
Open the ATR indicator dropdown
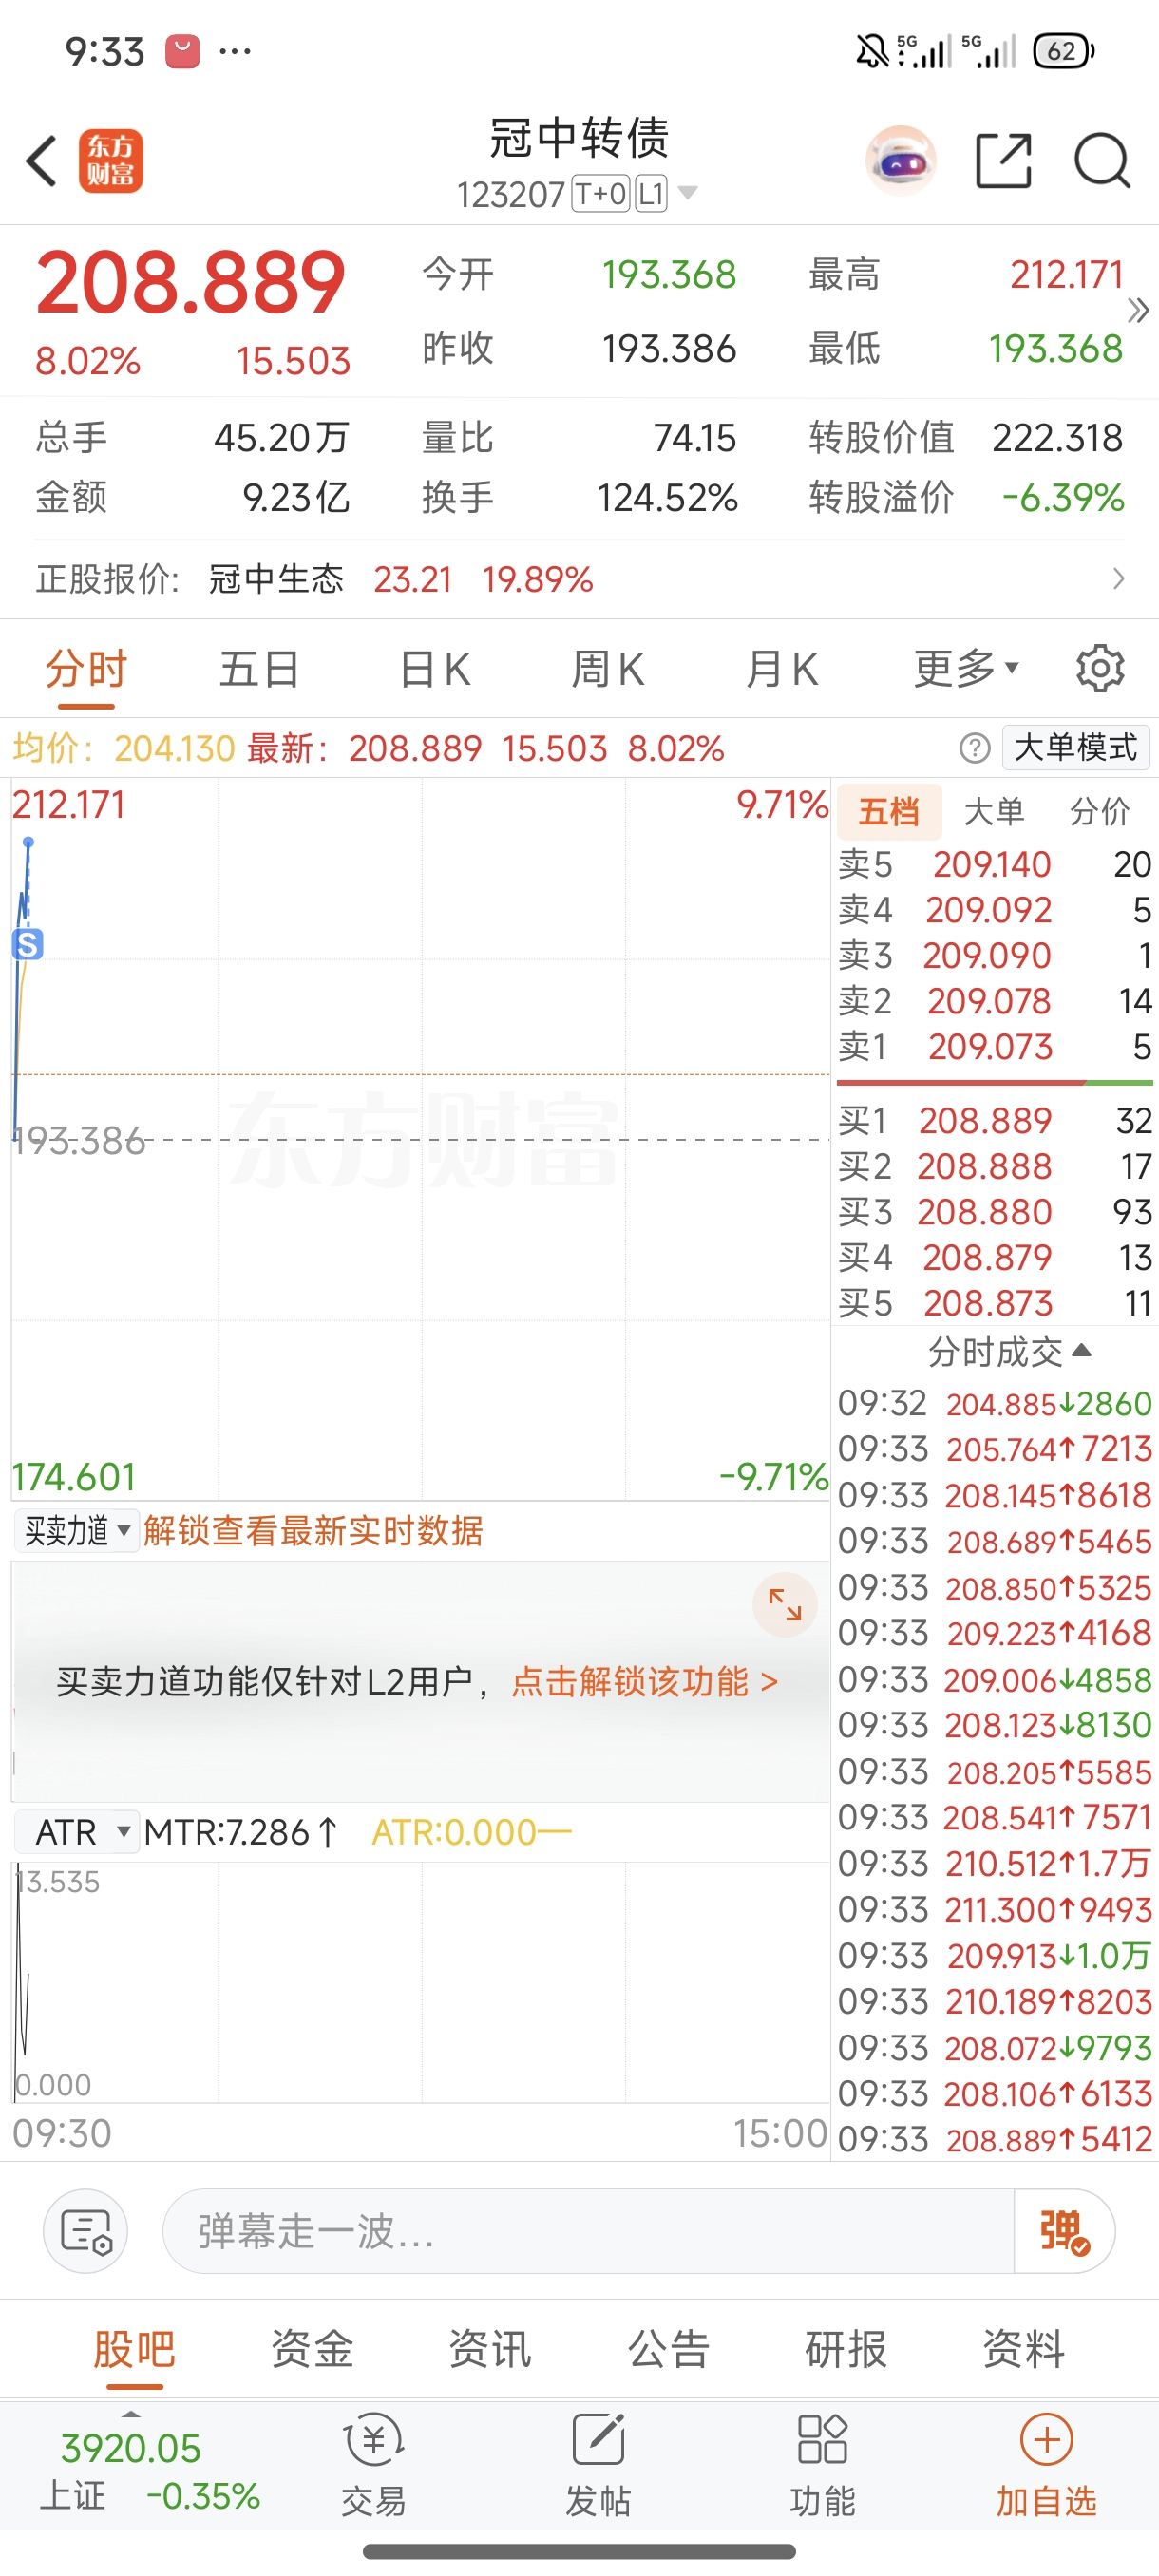[x=77, y=1832]
